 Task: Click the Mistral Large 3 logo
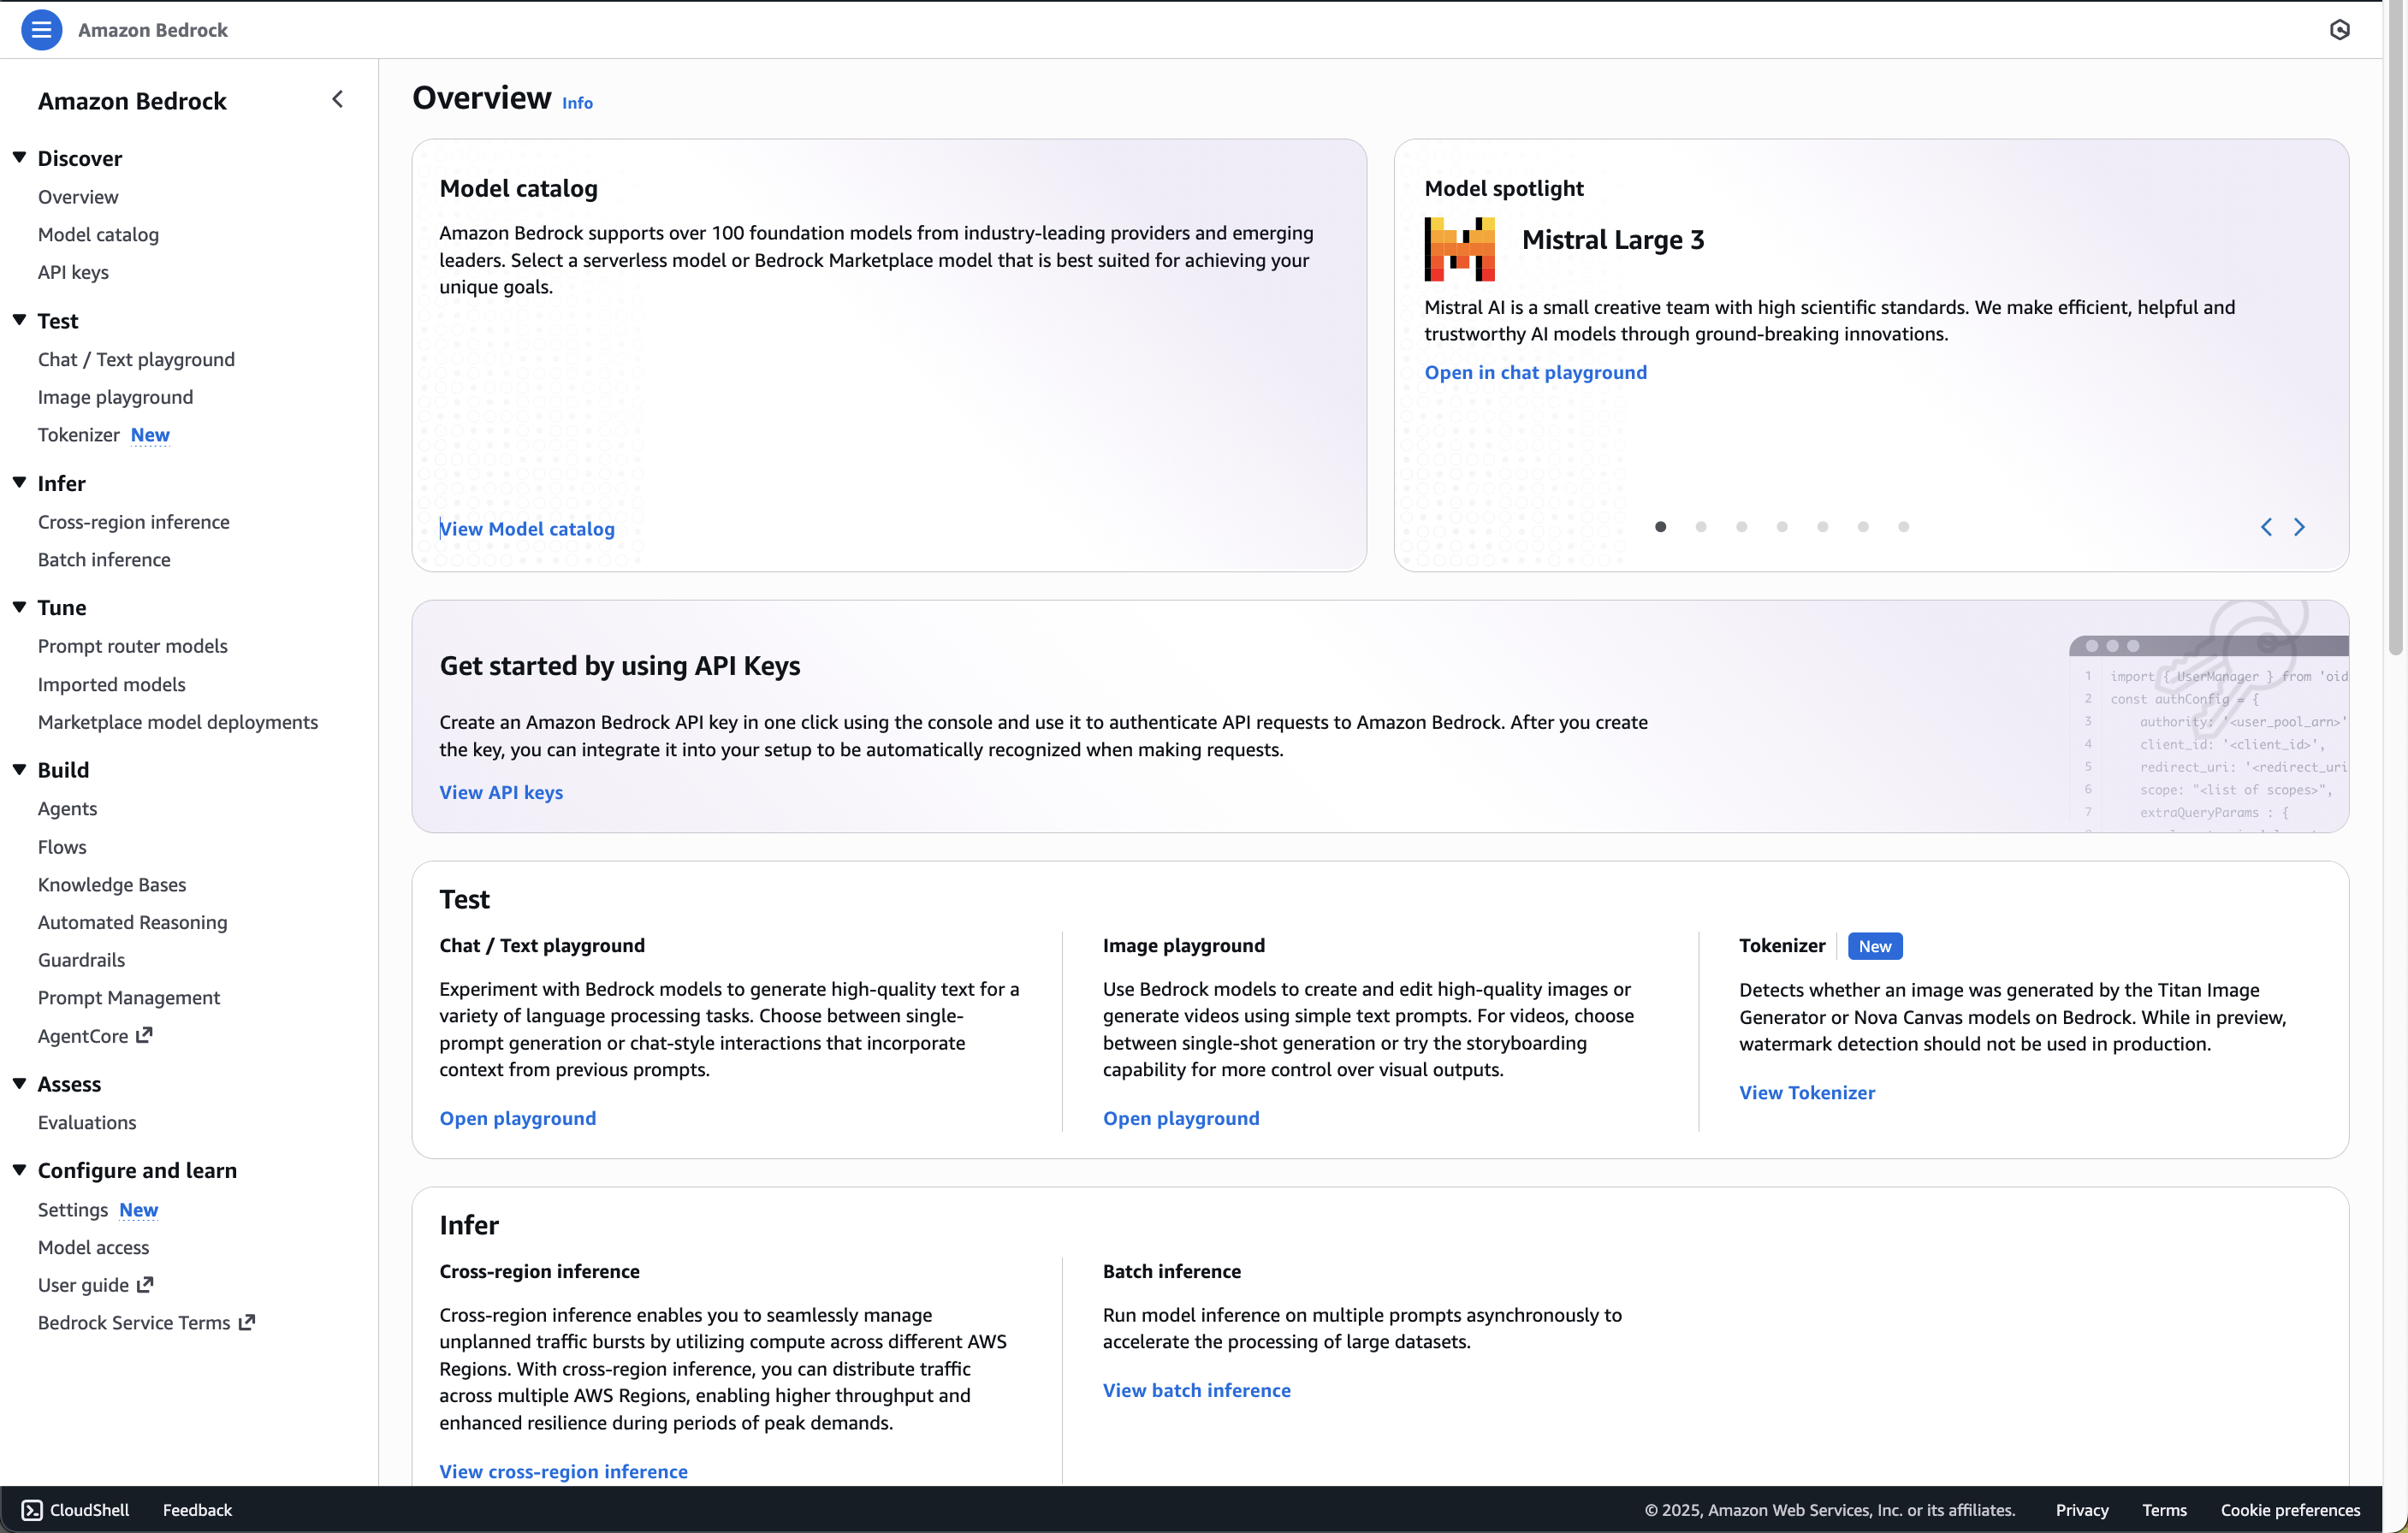[1459, 249]
